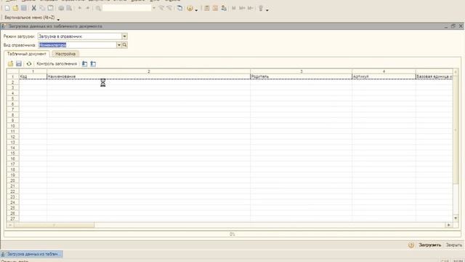The width and height of the screenshot is (465, 262).
Task: Click the Режим загрузки value field
Action: (x=79, y=36)
